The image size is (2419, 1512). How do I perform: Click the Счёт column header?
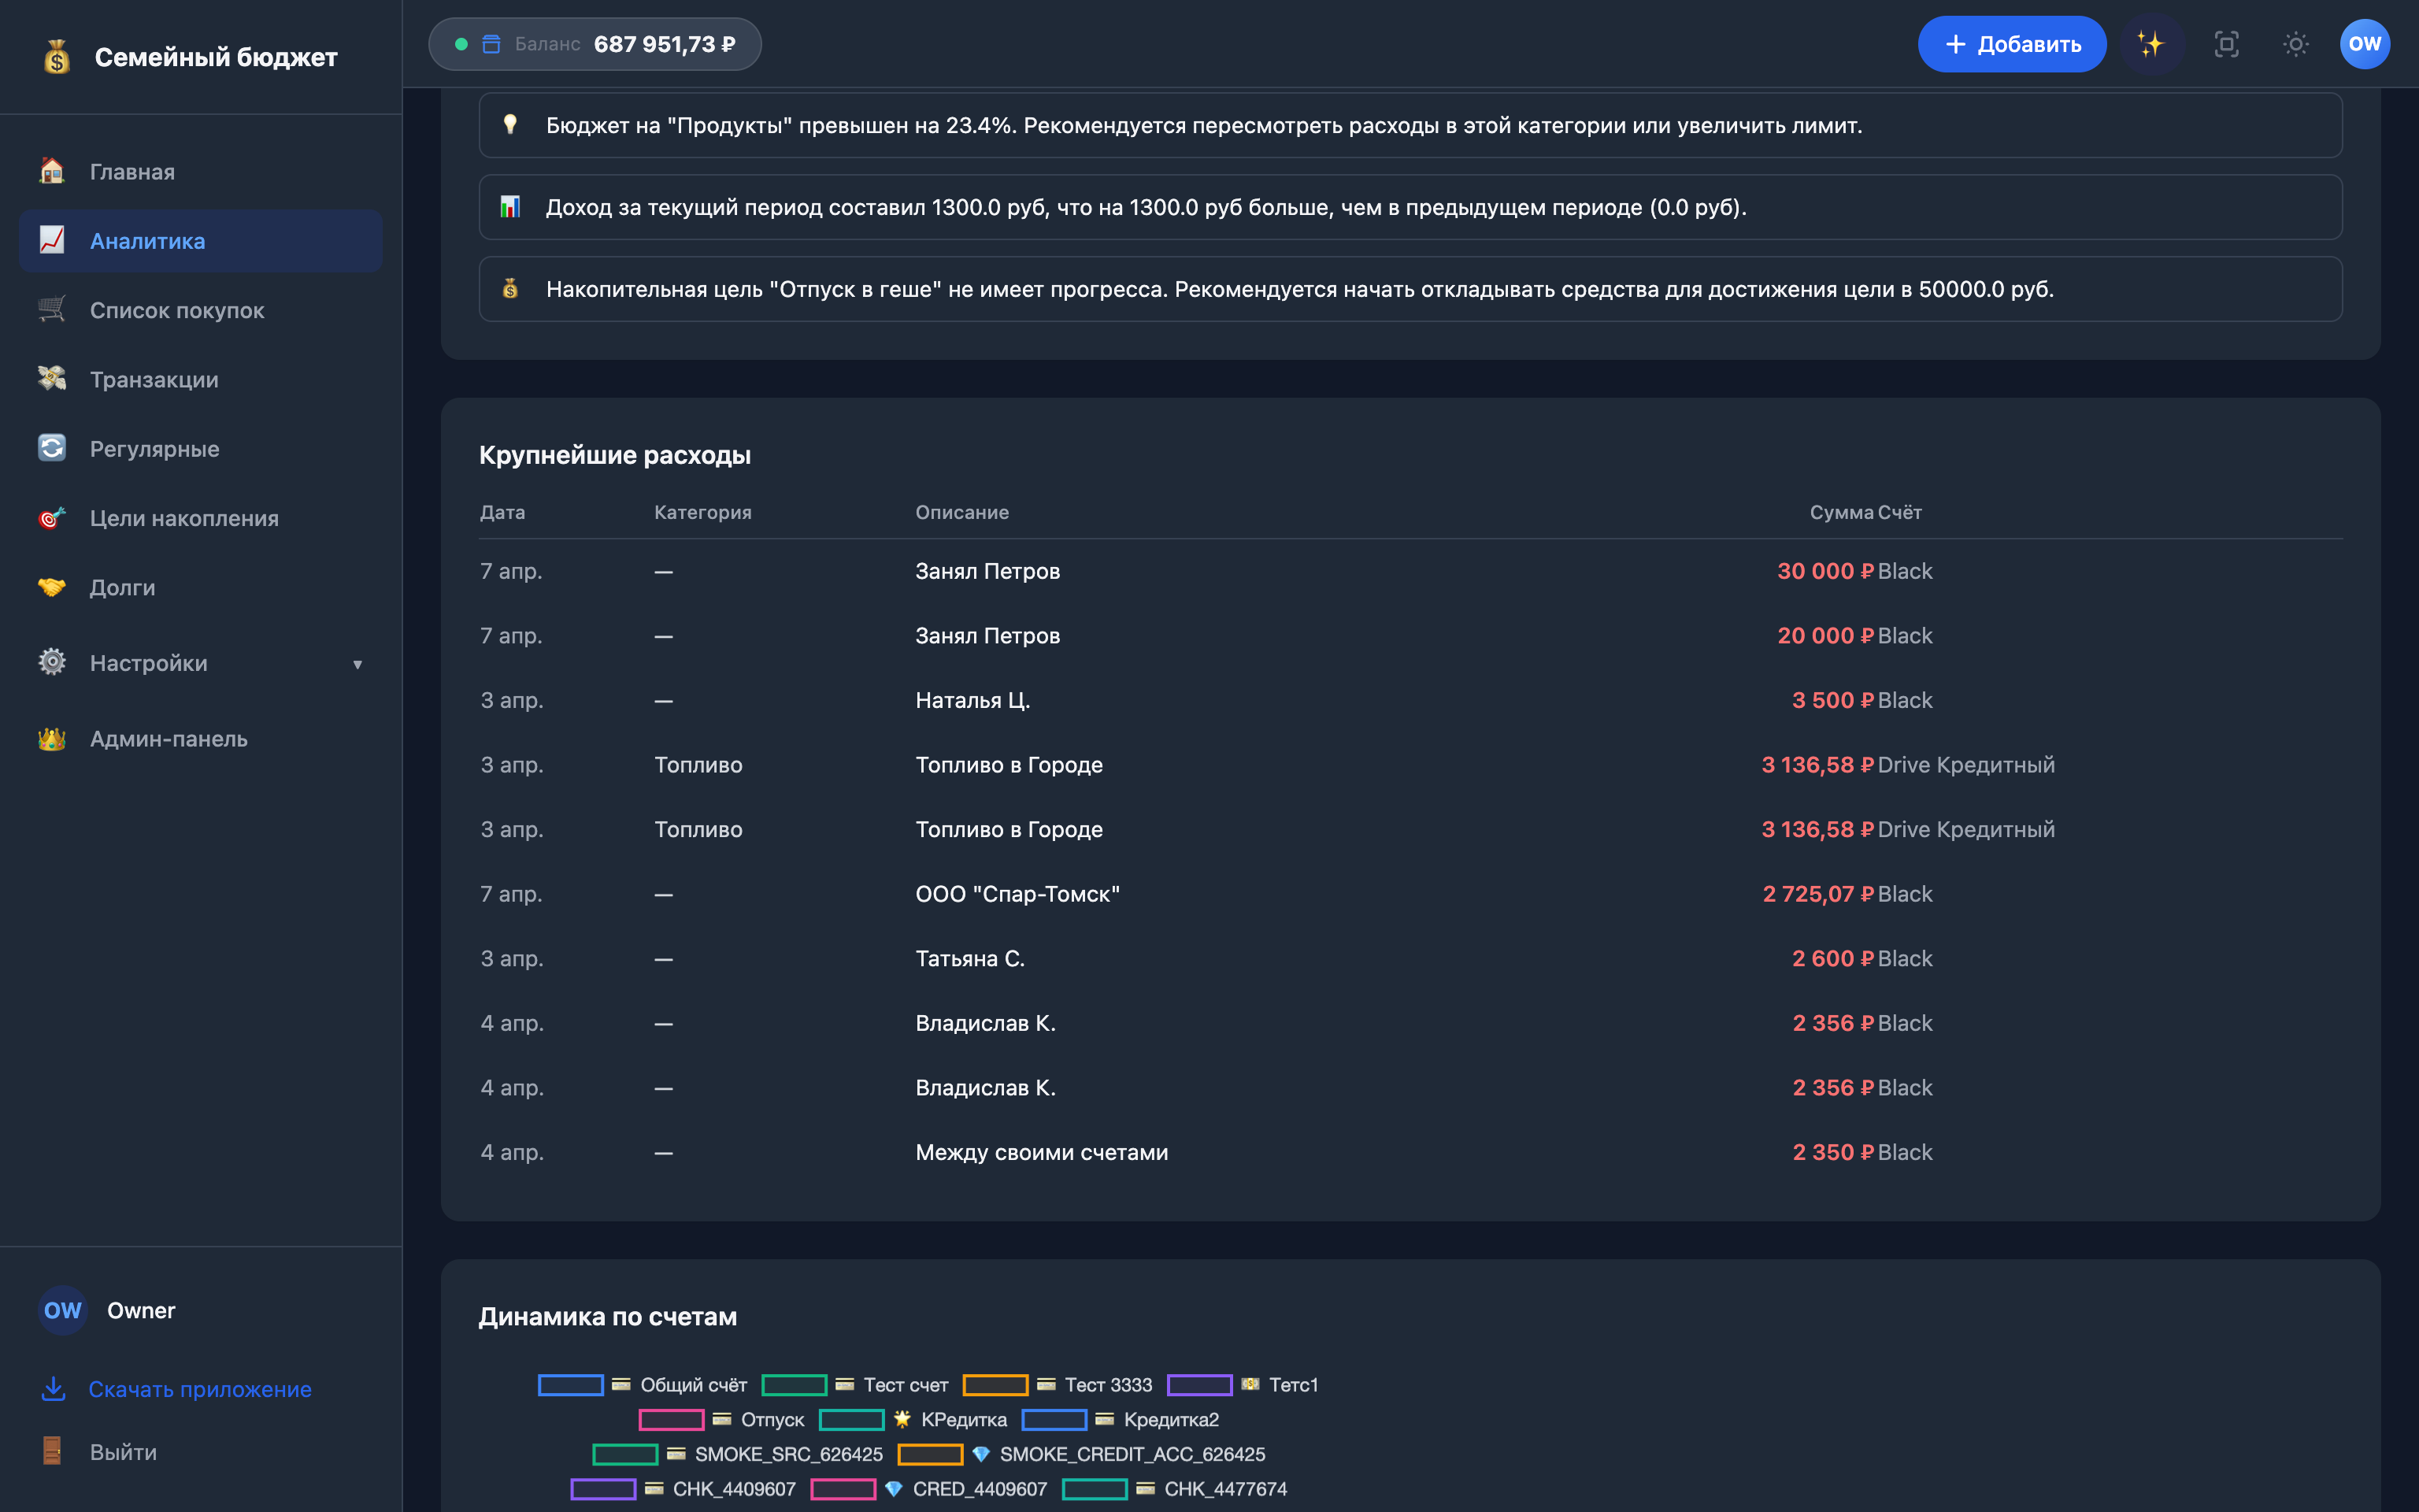tap(1899, 512)
